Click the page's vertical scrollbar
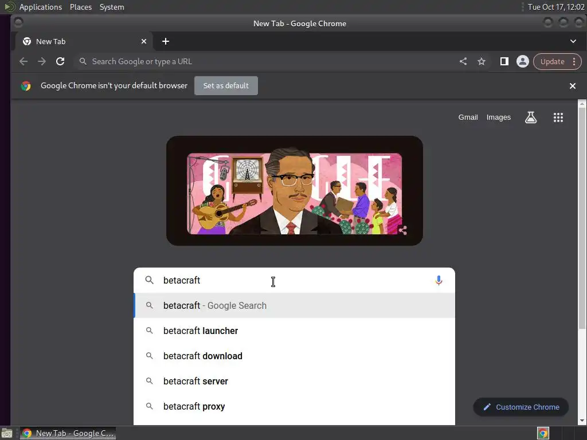 coord(582,218)
